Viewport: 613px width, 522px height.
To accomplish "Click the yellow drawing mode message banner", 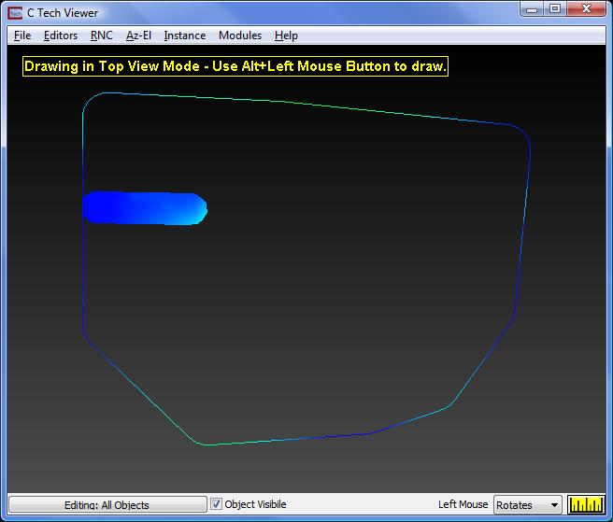I will pos(235,66).
